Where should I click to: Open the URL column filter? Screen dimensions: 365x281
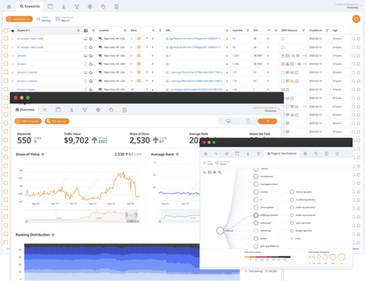(227, 30)
